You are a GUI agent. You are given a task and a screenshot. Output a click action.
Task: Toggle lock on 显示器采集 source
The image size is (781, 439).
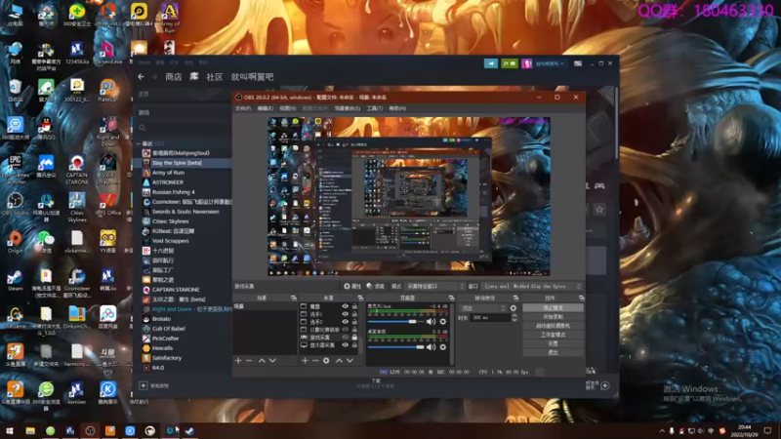click(x=354, y=345)
